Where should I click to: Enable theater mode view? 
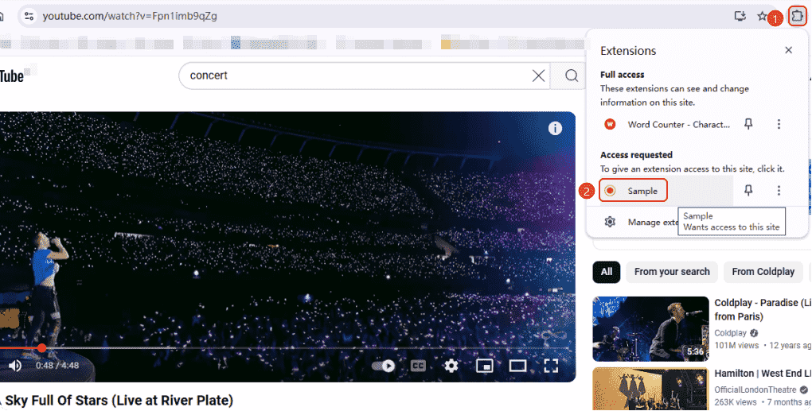pos(517,366)
